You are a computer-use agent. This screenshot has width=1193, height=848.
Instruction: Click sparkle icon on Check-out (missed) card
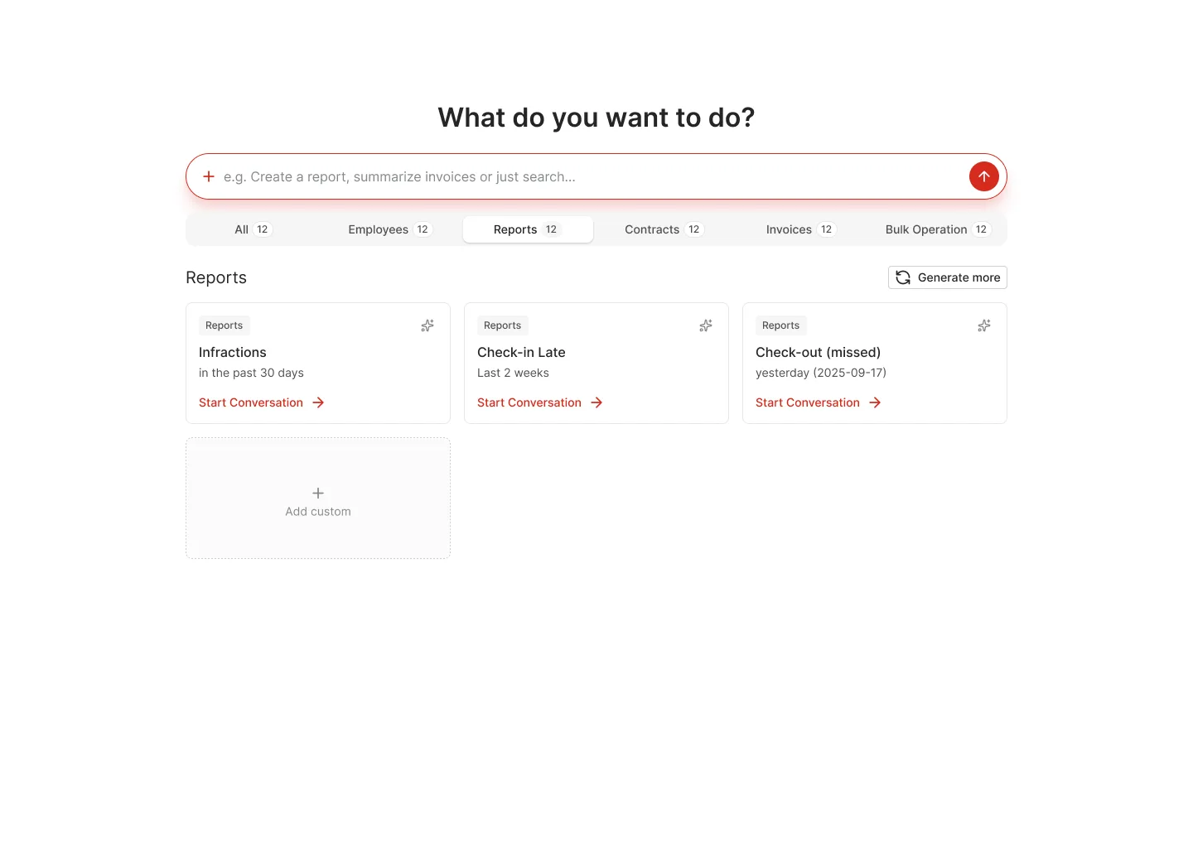984,325
